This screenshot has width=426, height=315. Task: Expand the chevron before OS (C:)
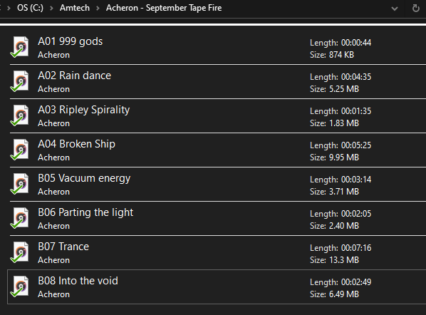[9, 8]
